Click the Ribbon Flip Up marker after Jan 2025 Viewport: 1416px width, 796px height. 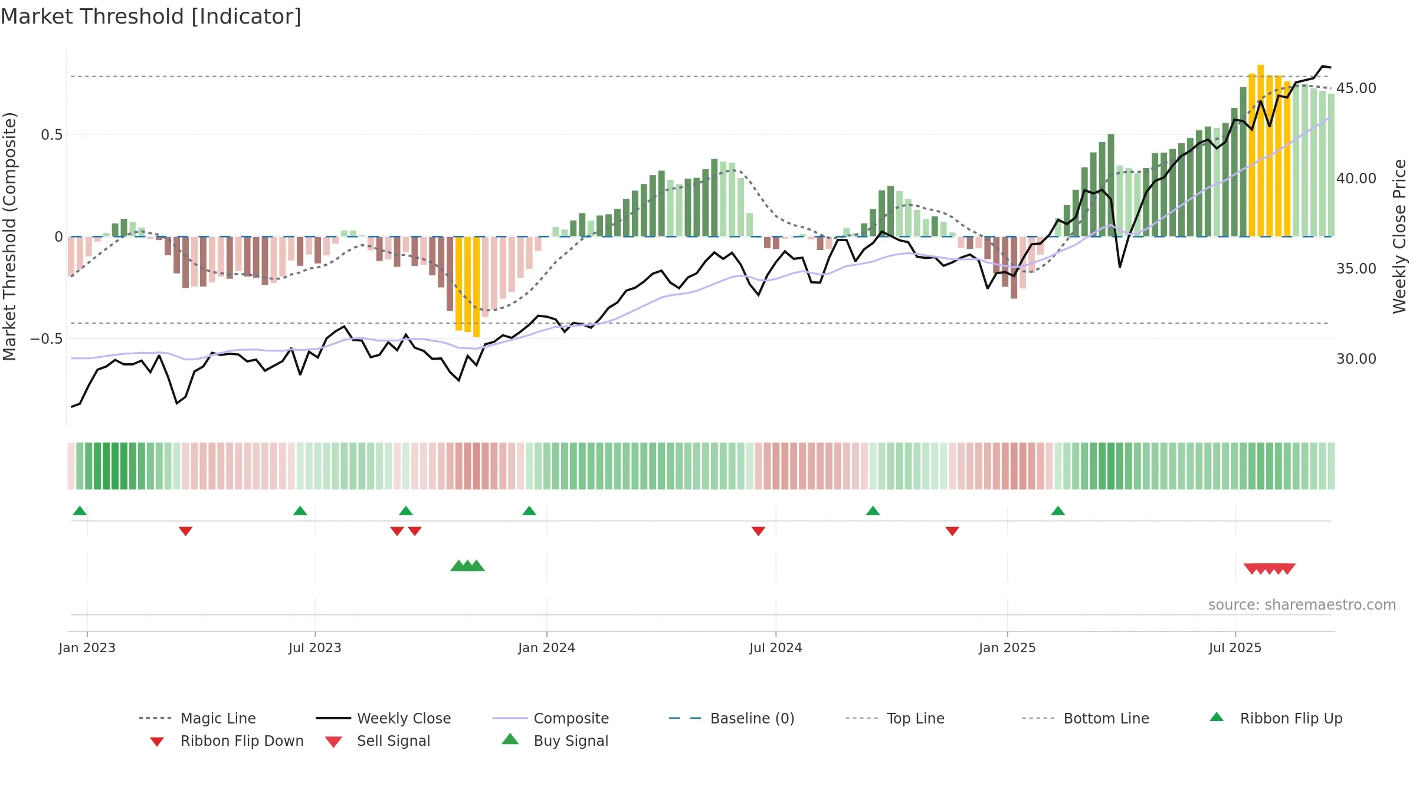click(1058, 511)
